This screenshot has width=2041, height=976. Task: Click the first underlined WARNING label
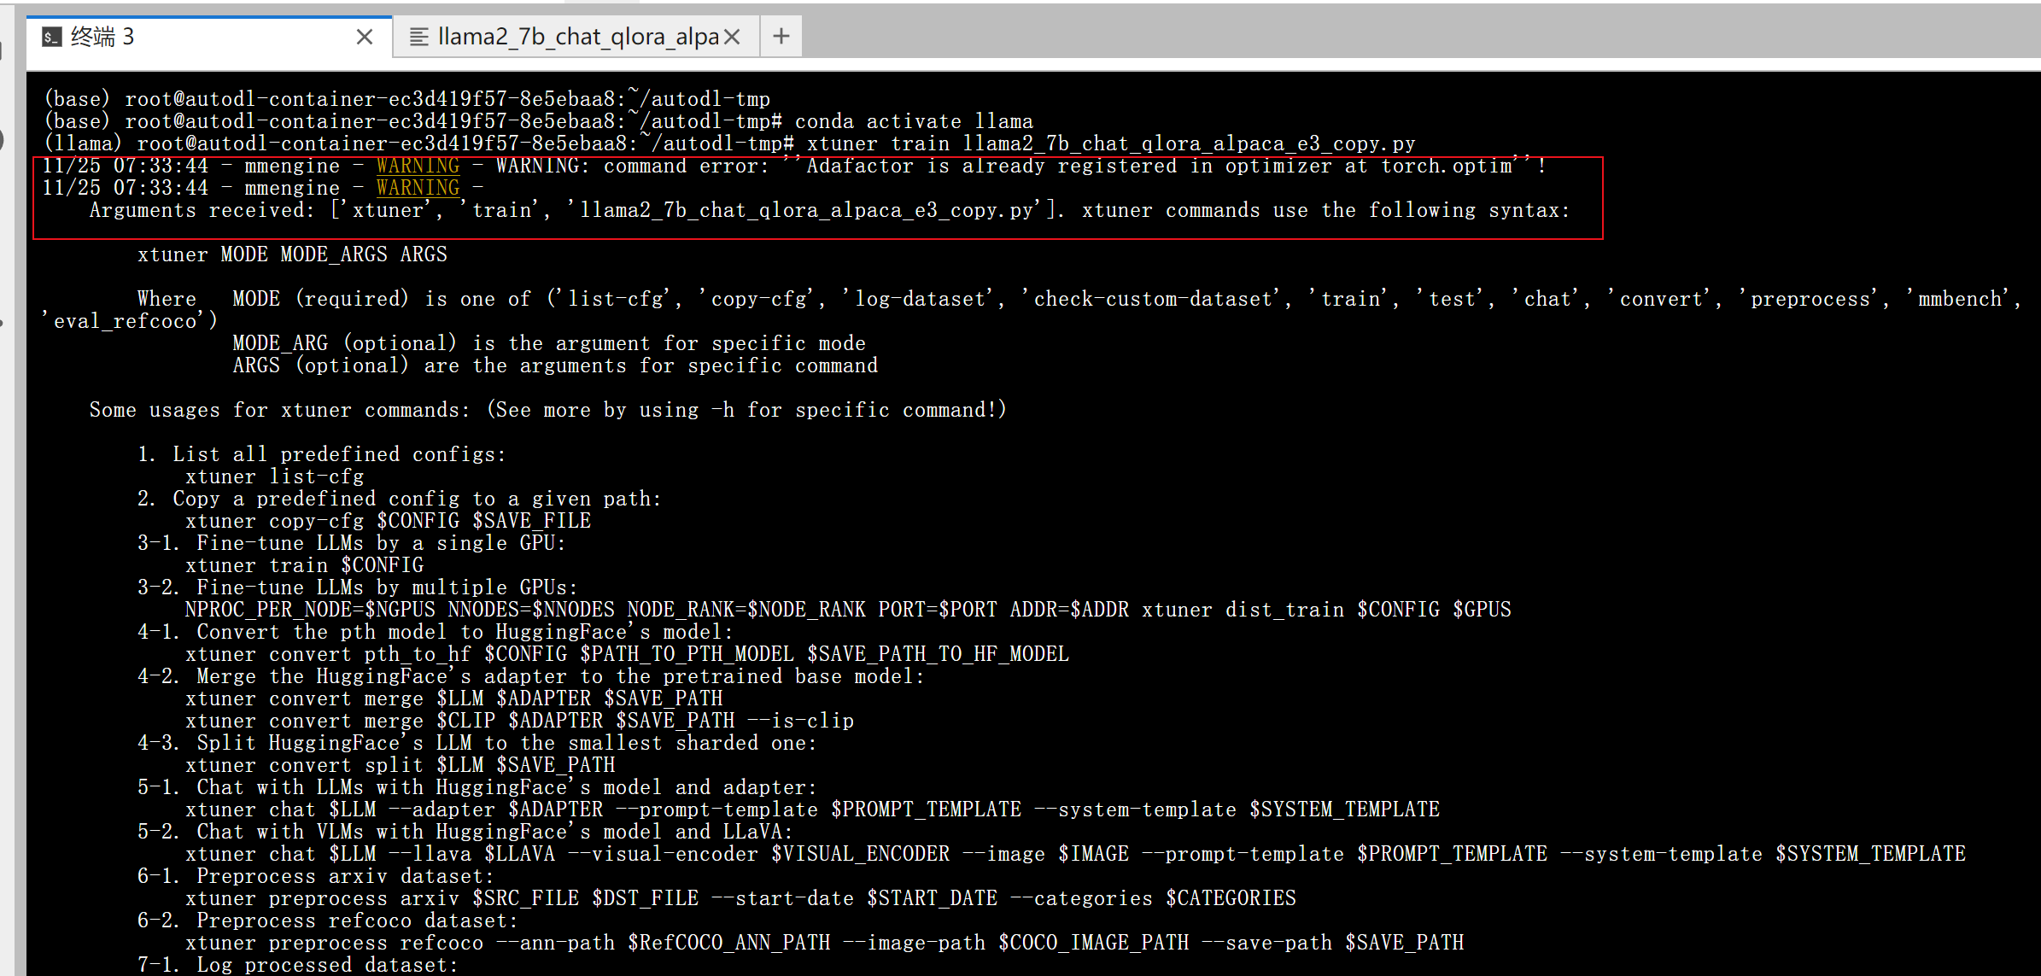(418, 166)
